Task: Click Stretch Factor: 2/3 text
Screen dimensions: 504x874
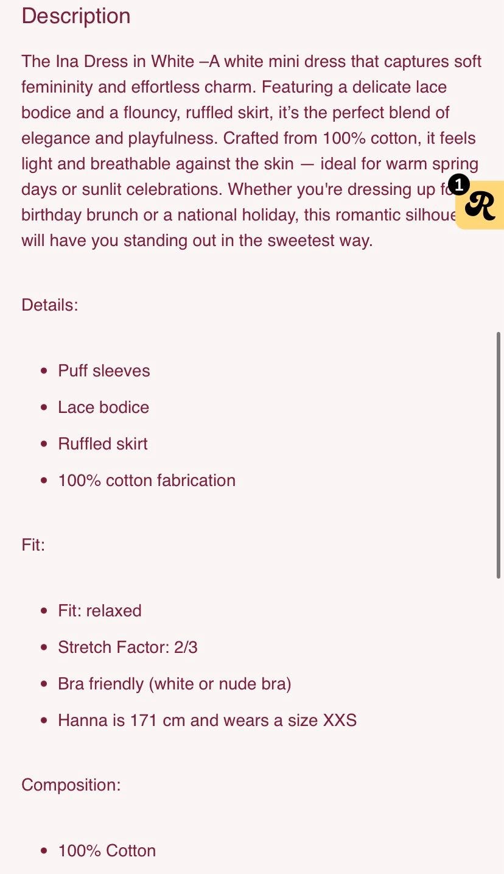Action: 128,647
